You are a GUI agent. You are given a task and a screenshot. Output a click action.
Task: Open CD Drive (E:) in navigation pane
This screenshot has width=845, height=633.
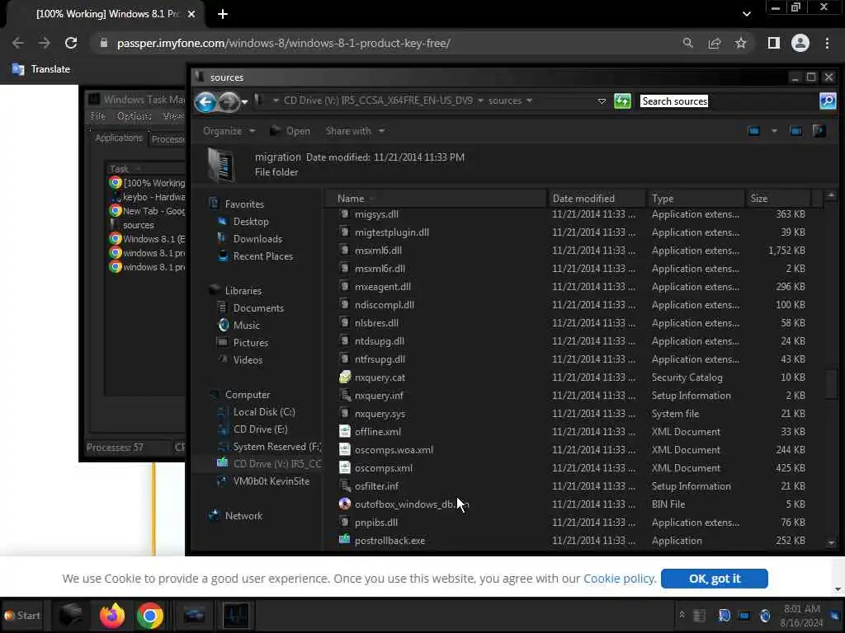[260, 429]
